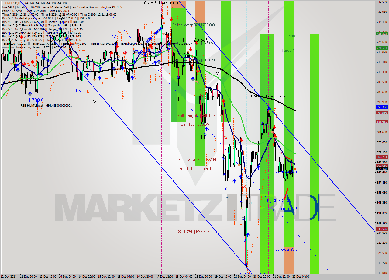This screenshot has height=280, width=389.
Task: Select the green 'Target1' label near 721.594
Action: pos(288,50)
